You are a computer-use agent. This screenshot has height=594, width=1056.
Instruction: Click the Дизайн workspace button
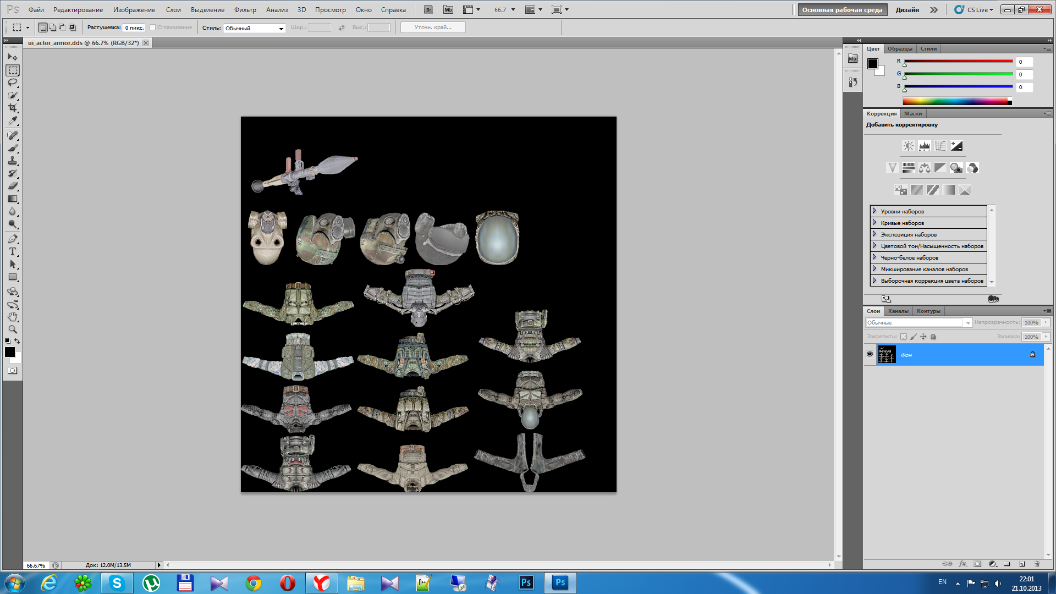click(x=907, y=10)
